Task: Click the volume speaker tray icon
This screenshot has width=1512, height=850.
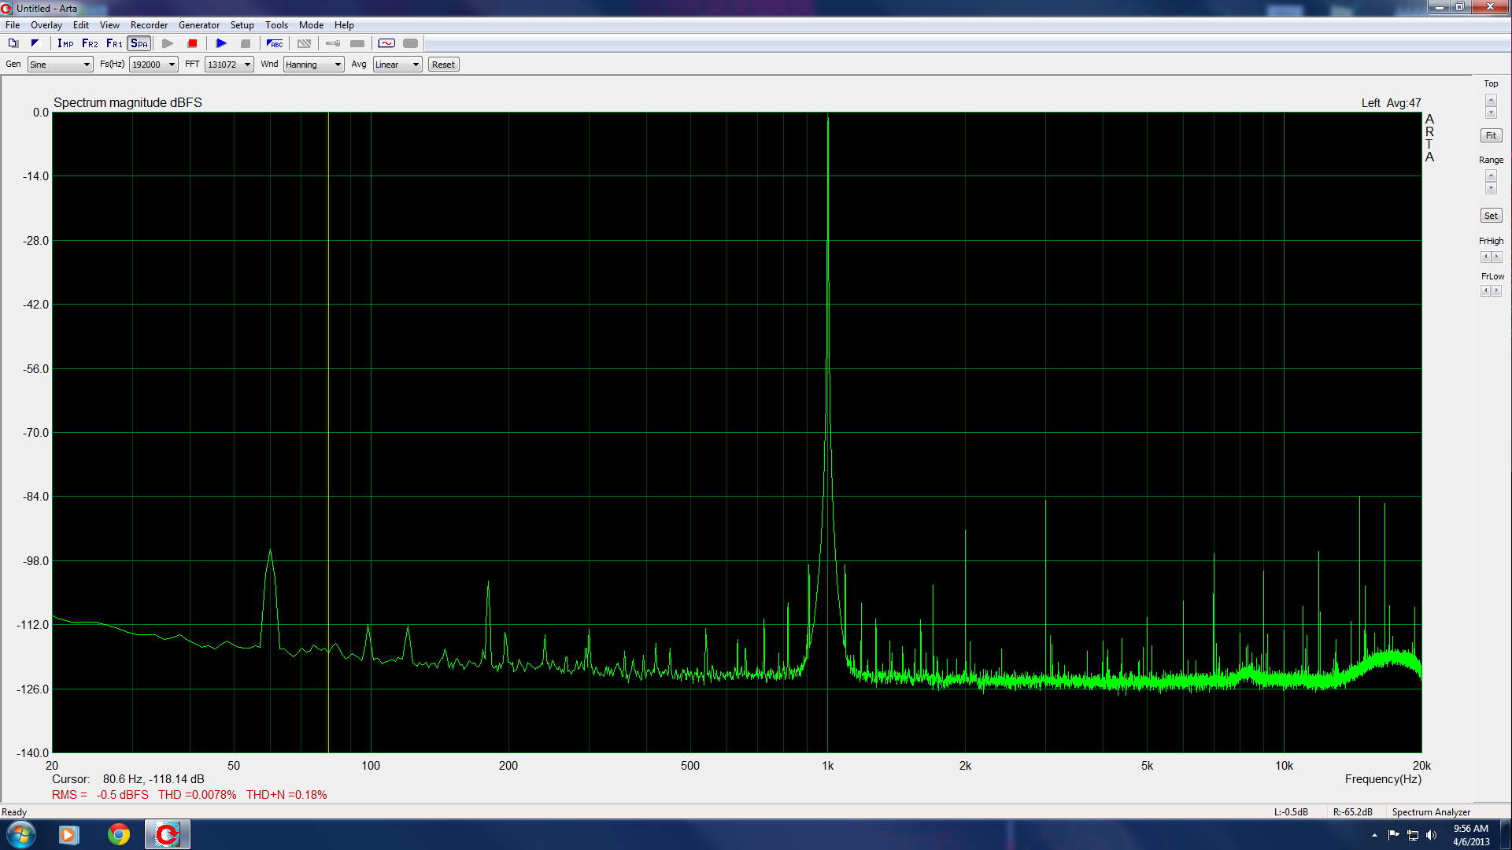Action: [x=1431, y=835]
